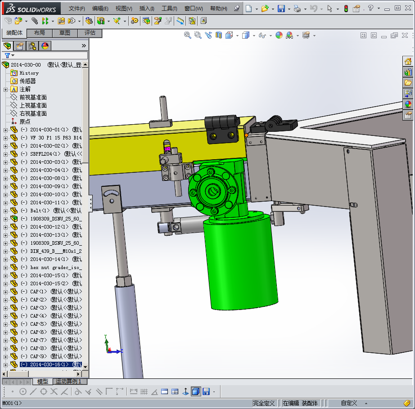Click the Section View icon in view toolbar

point(219,35)
